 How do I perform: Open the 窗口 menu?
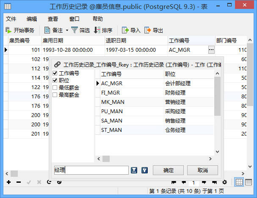tap(74, 19)
